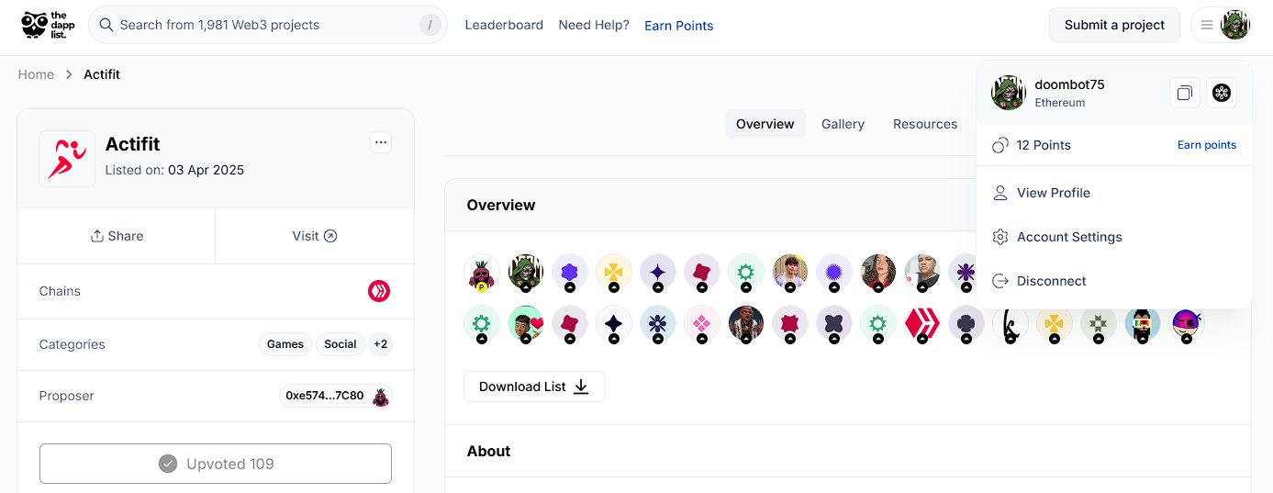1273x493 pixels.
Task: Open the Resources tab
Action: click(x=925, y=124)
